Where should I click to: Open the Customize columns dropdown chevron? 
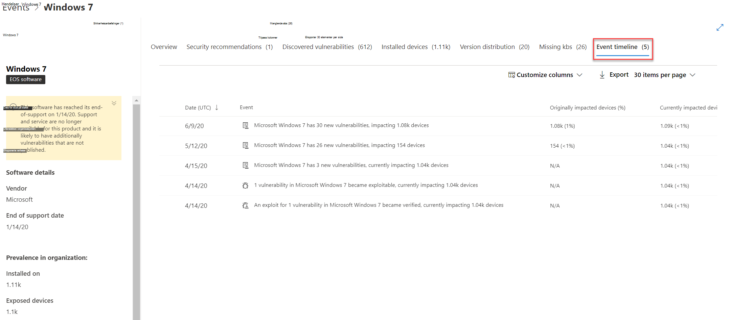[579, 75]
